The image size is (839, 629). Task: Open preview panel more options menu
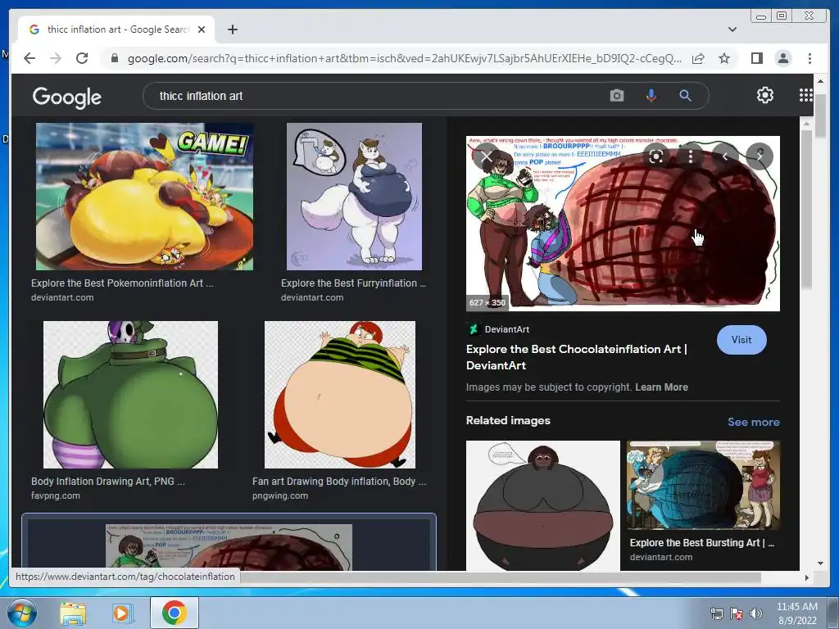691,156
